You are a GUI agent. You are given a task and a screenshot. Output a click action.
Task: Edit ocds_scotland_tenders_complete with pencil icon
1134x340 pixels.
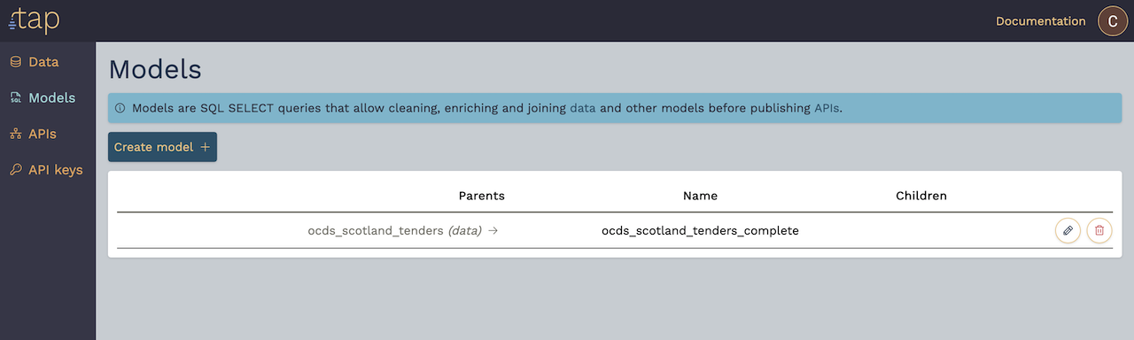[x=1068, y=230]
